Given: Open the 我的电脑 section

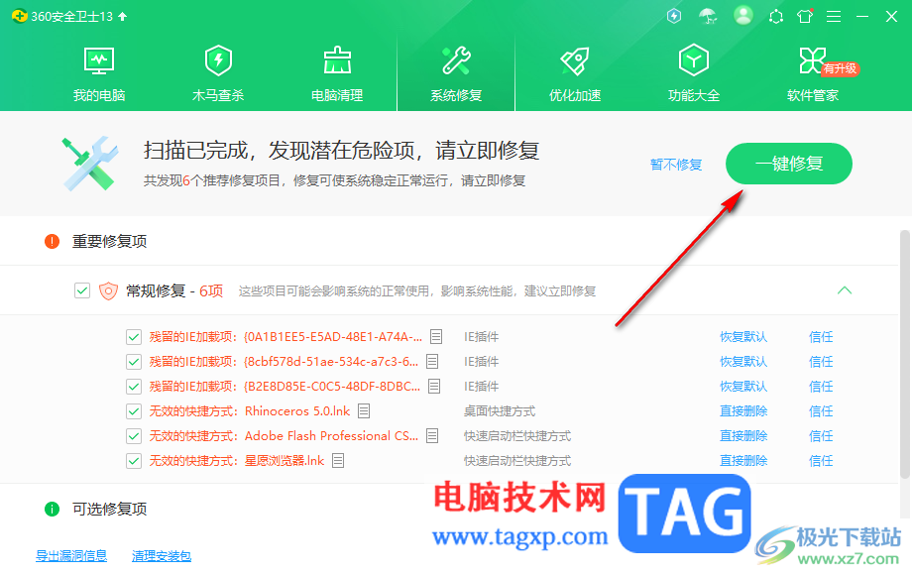Looking at the screenshot, I should [x=99, y=73].
